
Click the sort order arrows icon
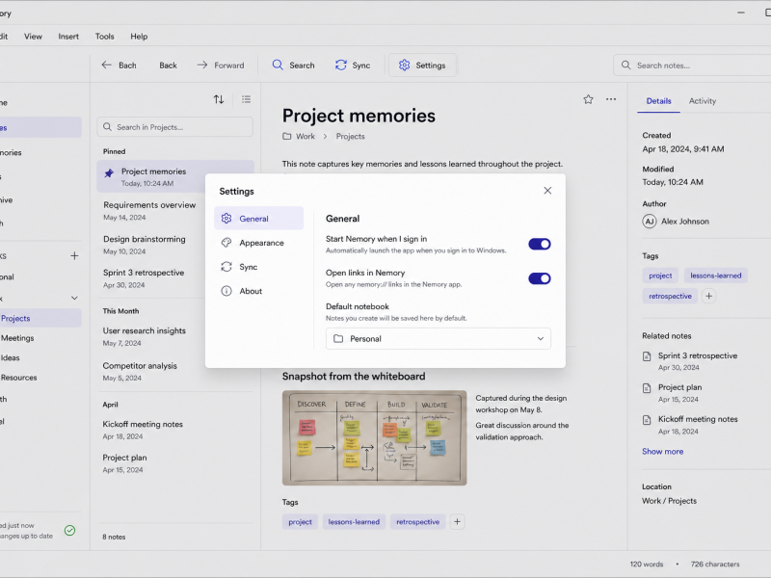click(x=219, y=99)
